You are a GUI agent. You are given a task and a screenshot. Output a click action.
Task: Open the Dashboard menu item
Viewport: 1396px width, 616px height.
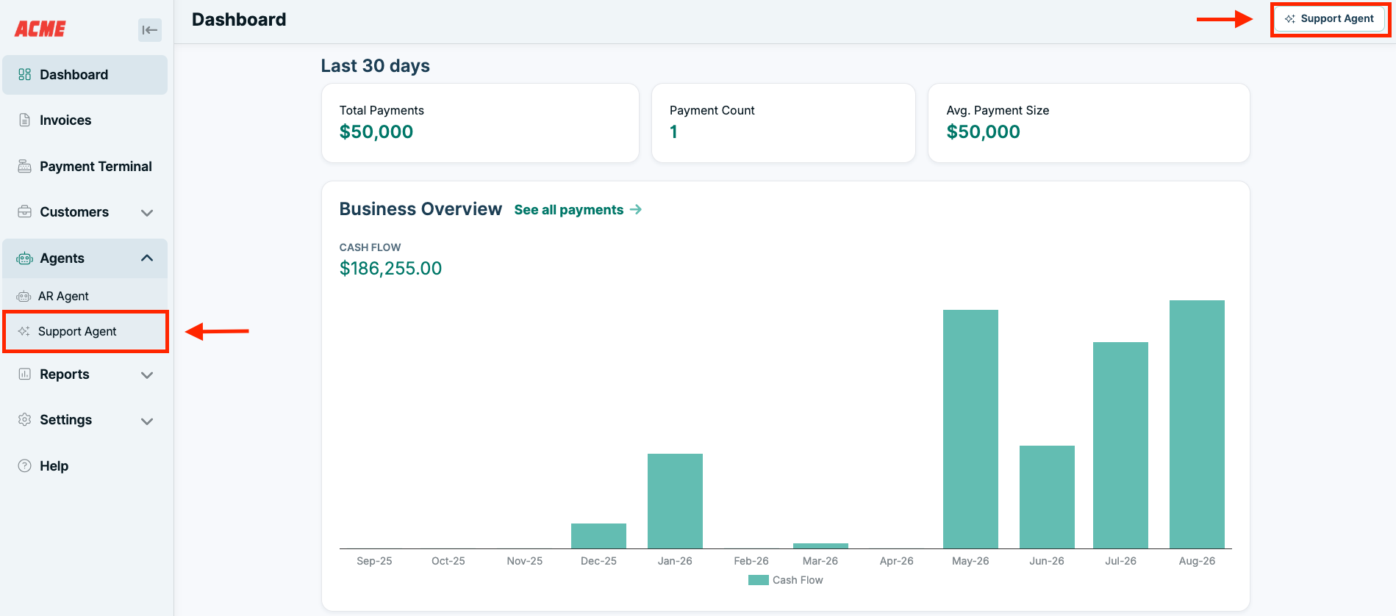click(x=85, y=75)
